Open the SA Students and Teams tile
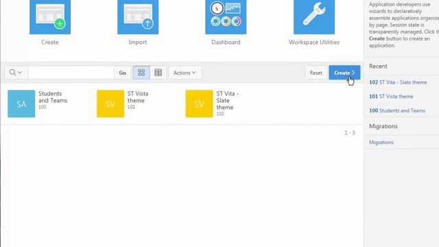Screen dimensions: 439x247 click(x=21, y=104)
